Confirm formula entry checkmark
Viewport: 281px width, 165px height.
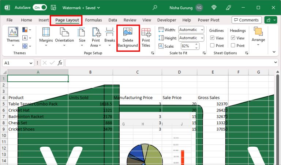tap(52, 63)
